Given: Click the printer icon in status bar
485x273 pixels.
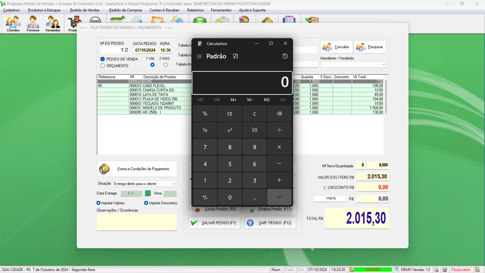Looking at the screenshot, I should [x=436, y=270].
